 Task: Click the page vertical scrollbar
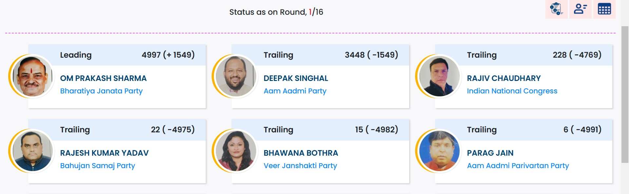click(x=625, y=94)
